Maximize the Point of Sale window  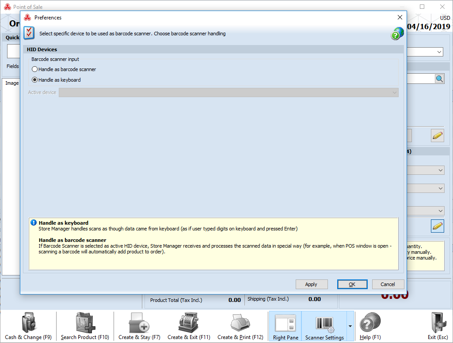(x=422, y=7)
